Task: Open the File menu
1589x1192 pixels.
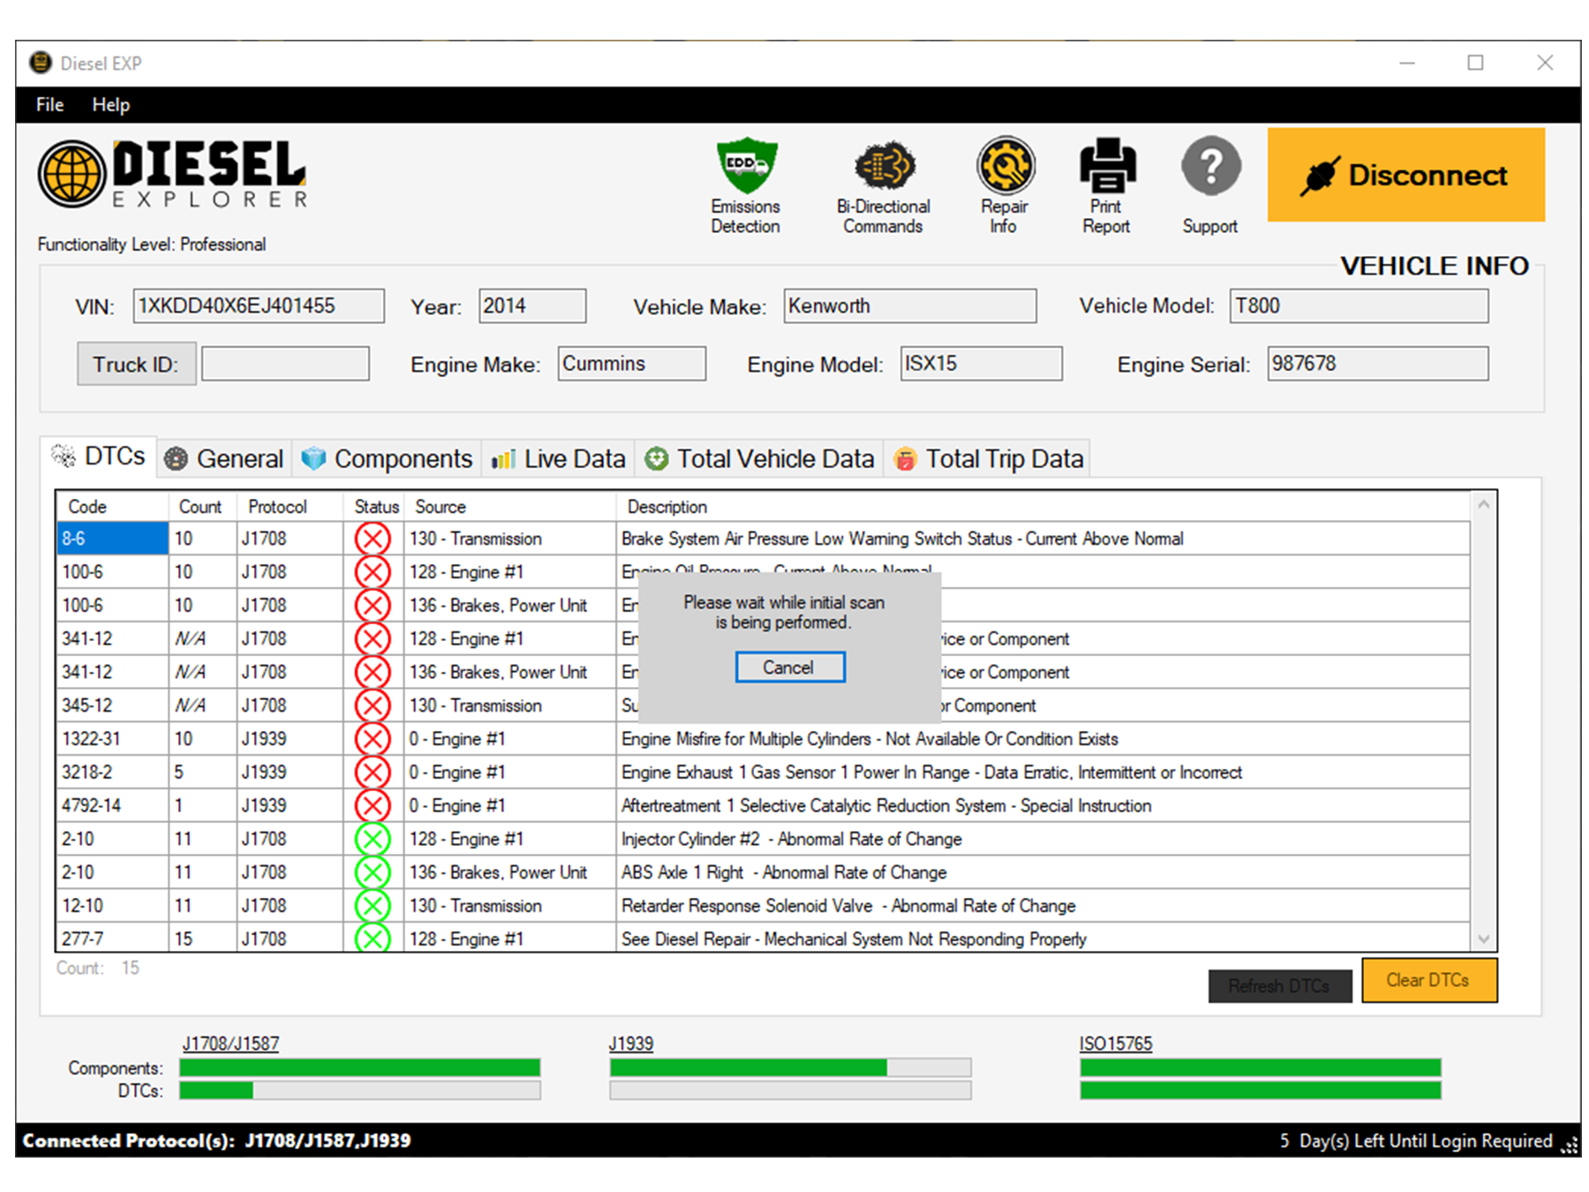Action: [49, 104]
